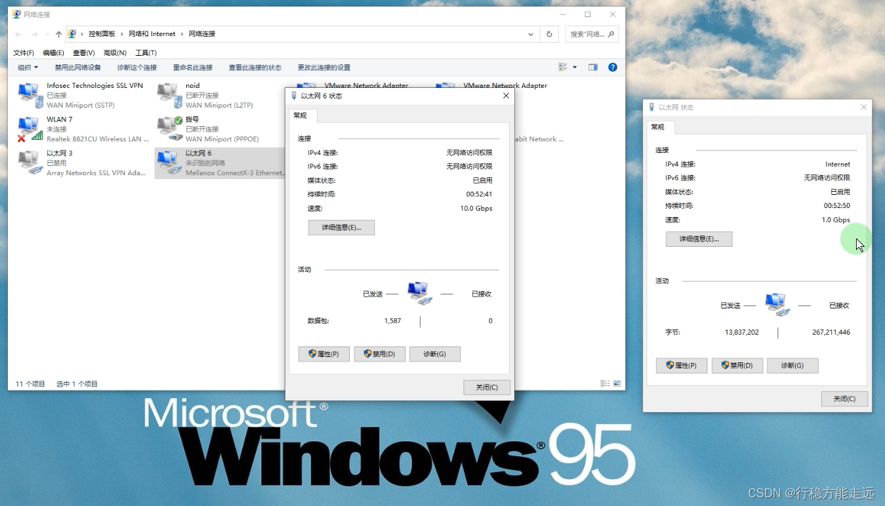Click the back navigation arrow
The image size is (885, 506).
(18, 34)
